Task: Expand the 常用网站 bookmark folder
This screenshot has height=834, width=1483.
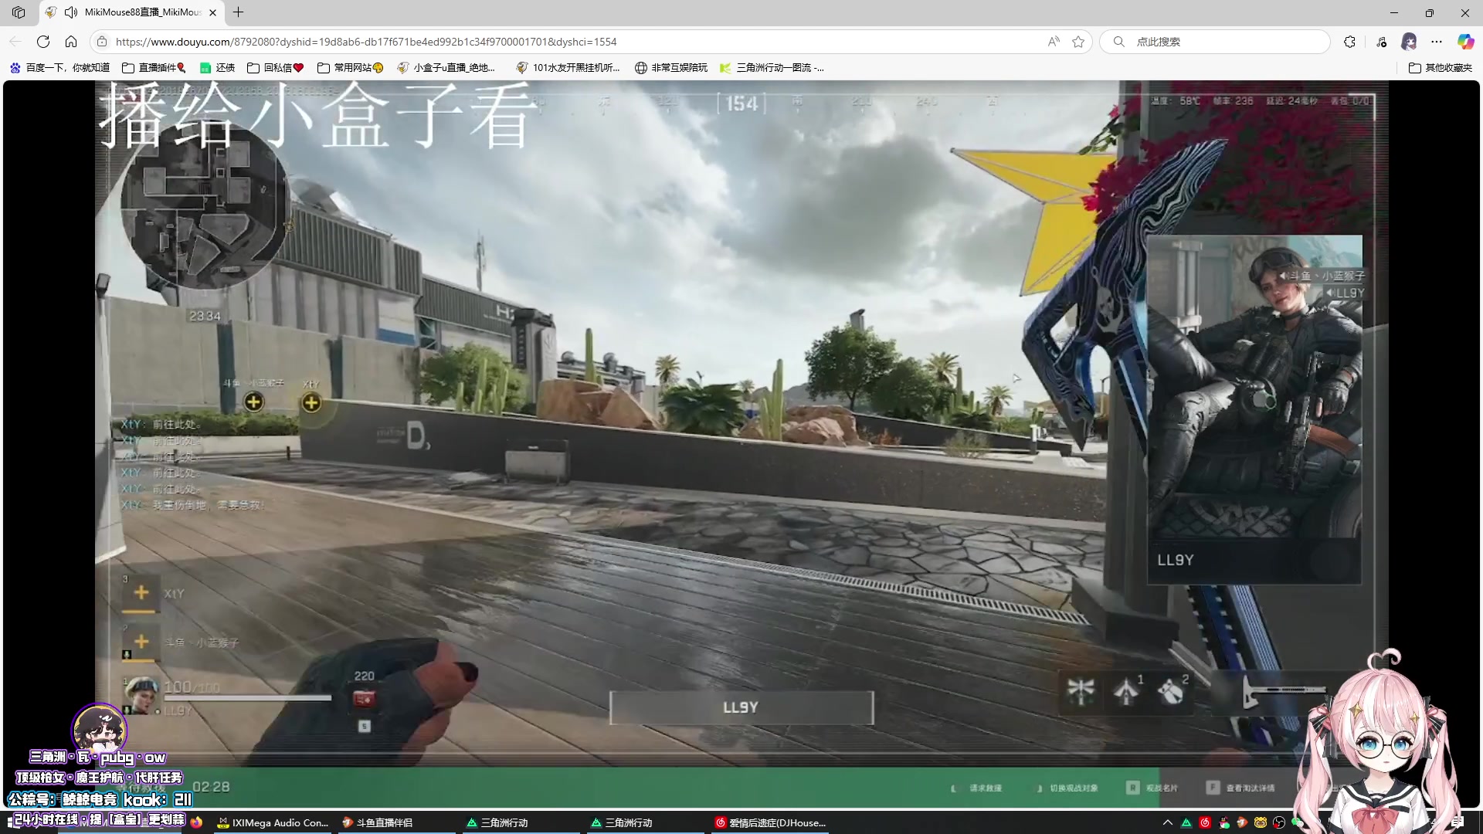Action: pos(351,68)
